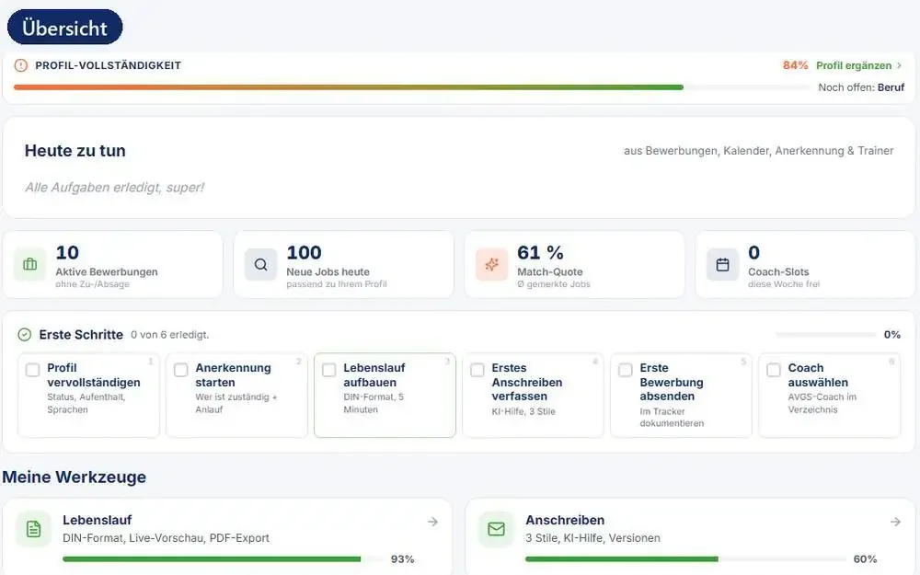Check the Profil vervollständigen checkbox
920x575 pixels.
(x=33, y=370)
